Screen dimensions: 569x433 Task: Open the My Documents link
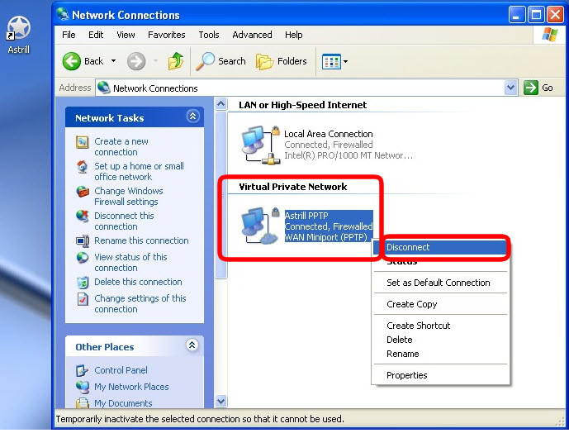click(x=123, y=403)
